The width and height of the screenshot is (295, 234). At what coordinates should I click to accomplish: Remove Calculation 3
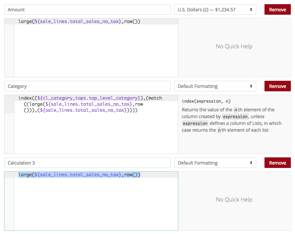[278, 163]
